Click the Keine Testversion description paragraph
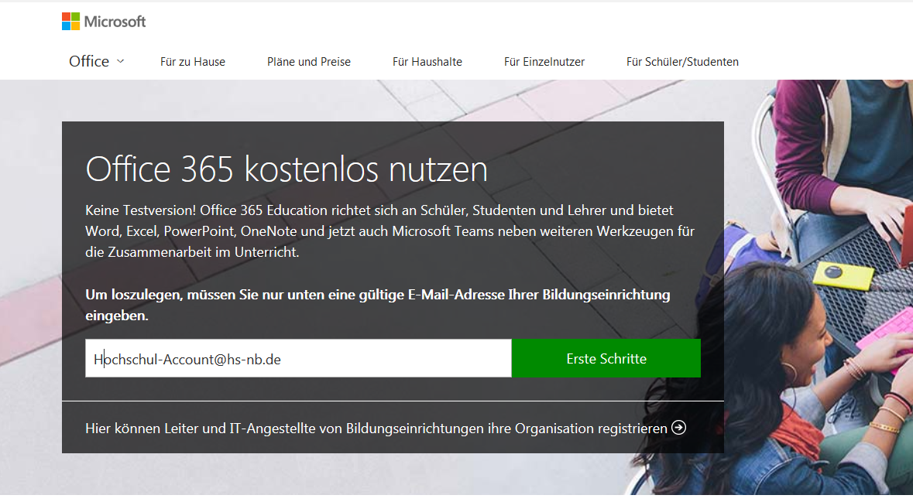913x502 pixels. (390, 231)
